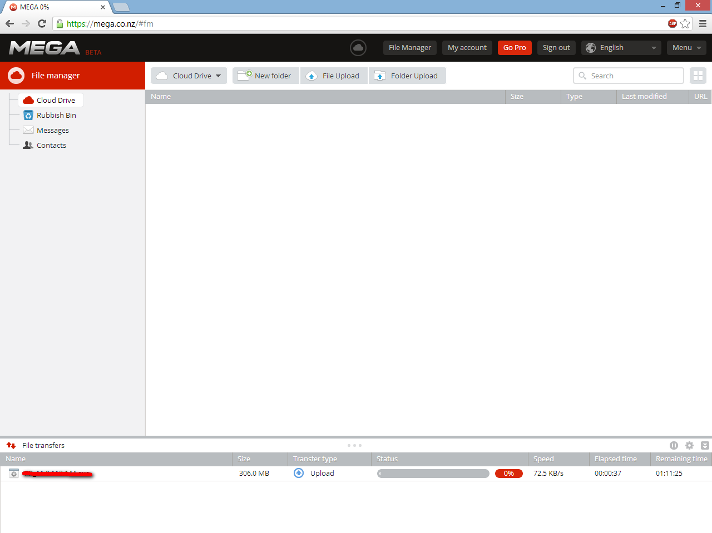712x533 pixels.
Task: Reload the page
Action: click(x=42, y=23)
